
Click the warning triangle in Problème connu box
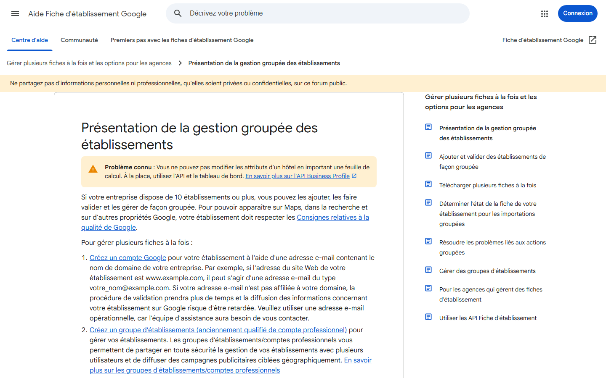point(93,169)
